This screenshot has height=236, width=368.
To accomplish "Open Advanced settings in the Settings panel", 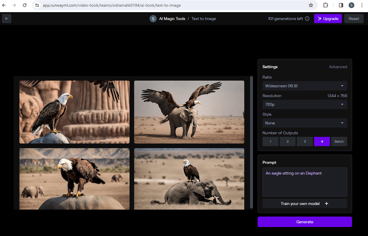I will (338, 67).
